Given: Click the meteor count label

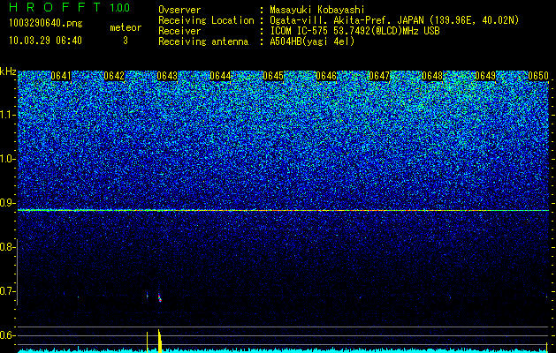Looking at the screenshot, I should [x=126, y=27].
